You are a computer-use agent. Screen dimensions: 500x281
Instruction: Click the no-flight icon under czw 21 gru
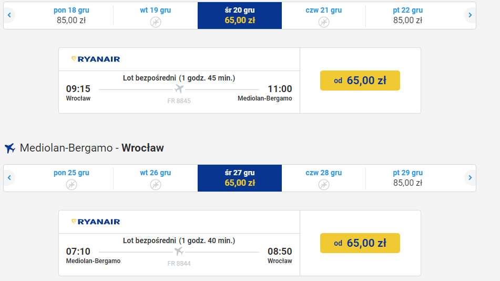(x=324, y=22)
